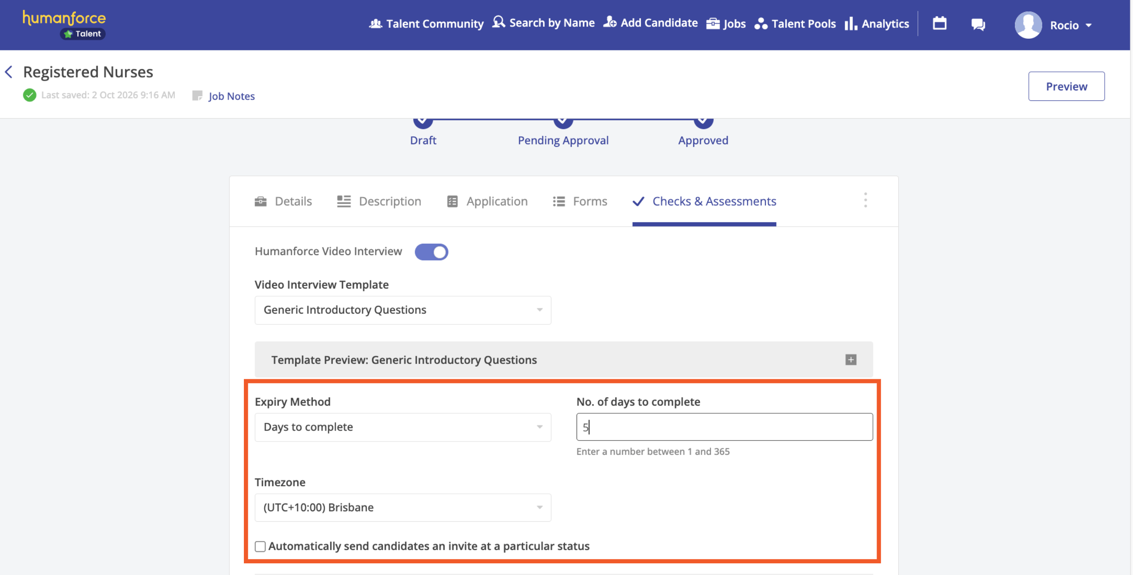The image size is (1133, 575).
Task: Click Template Preview: Generic Introductory Questions bar
Action: pyautogui.click(x=563, y=360)
